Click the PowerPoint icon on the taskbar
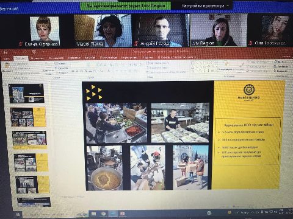 pyautogui.click(x=122, y=214)
